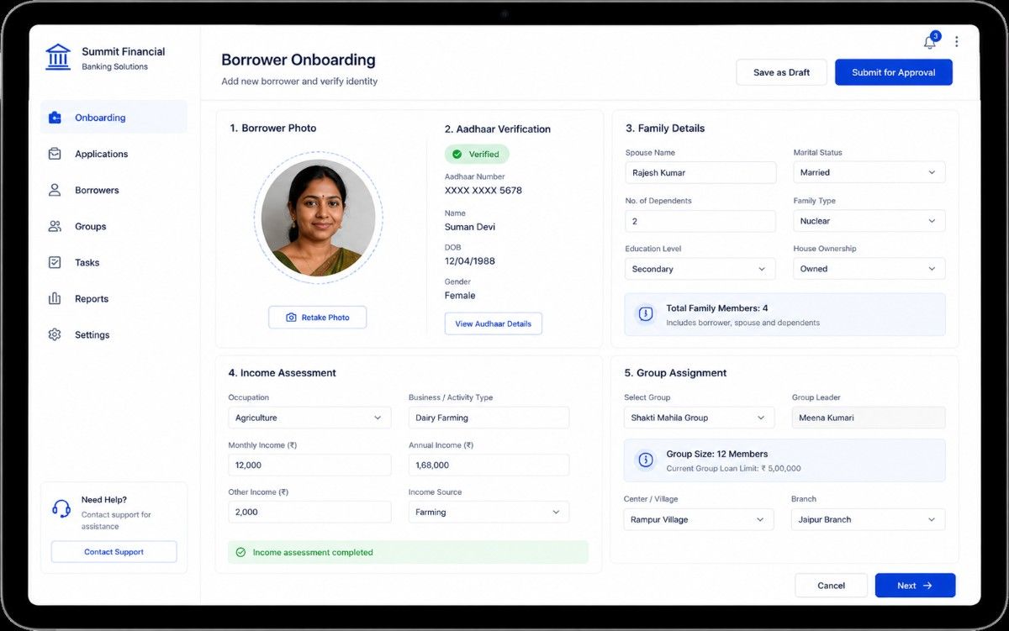The height and width of the screenshot is (631, 1009).
Task: Open Settings from sidebar
Action: click(114, 334)
